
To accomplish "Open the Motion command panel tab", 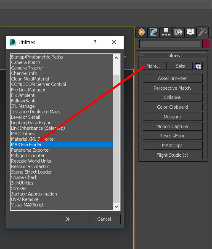I will (178, 32).
